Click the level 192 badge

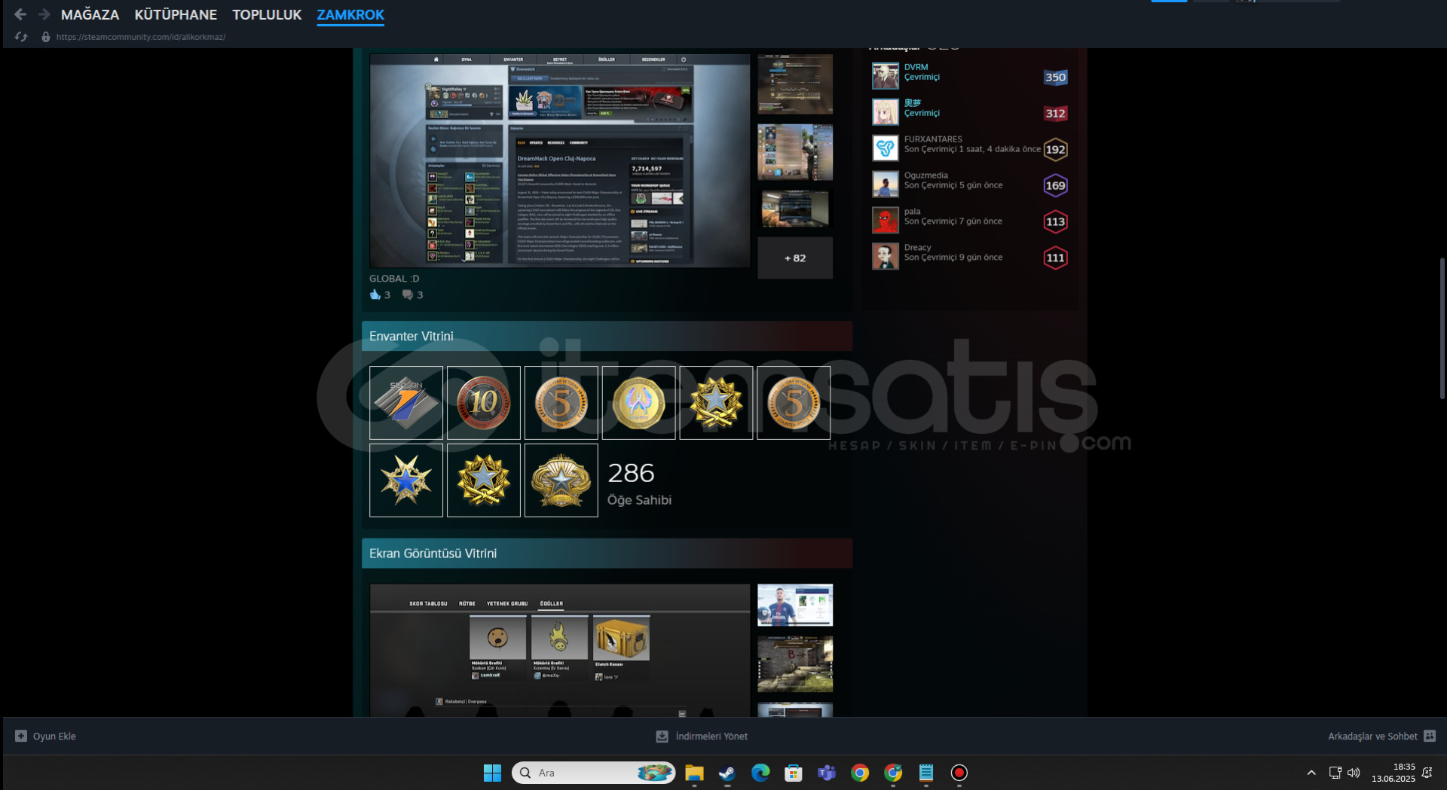1055,149
